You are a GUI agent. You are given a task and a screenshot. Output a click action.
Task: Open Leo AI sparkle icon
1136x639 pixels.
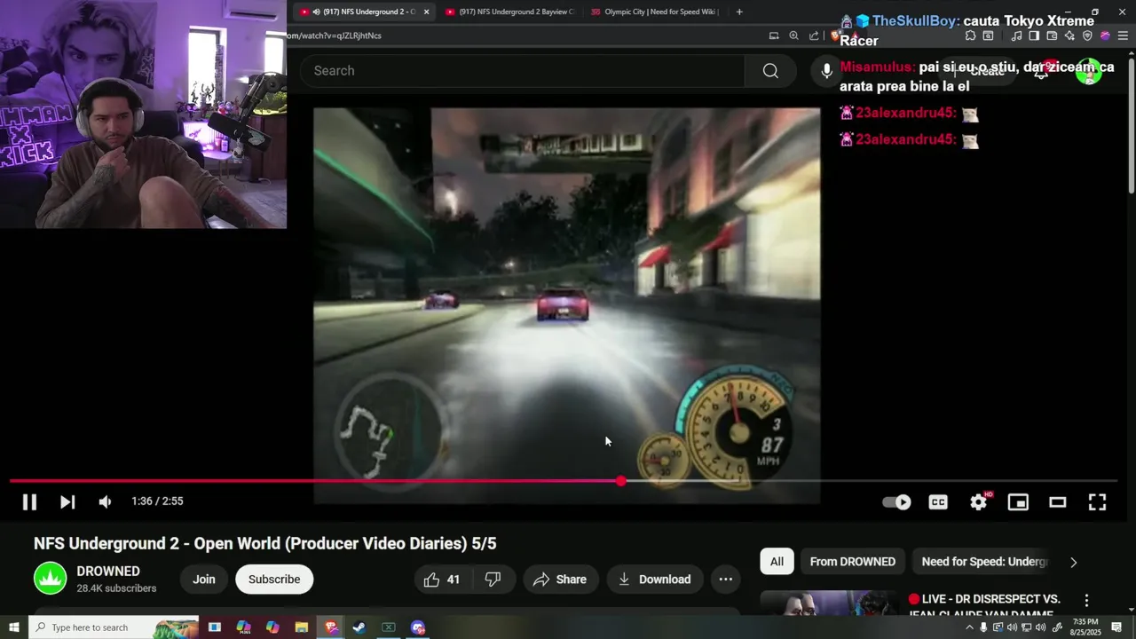click(1069, 36)
